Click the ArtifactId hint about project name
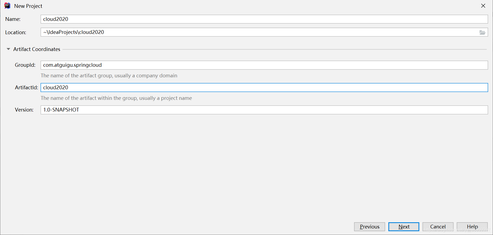 click(x=116, y=98)
